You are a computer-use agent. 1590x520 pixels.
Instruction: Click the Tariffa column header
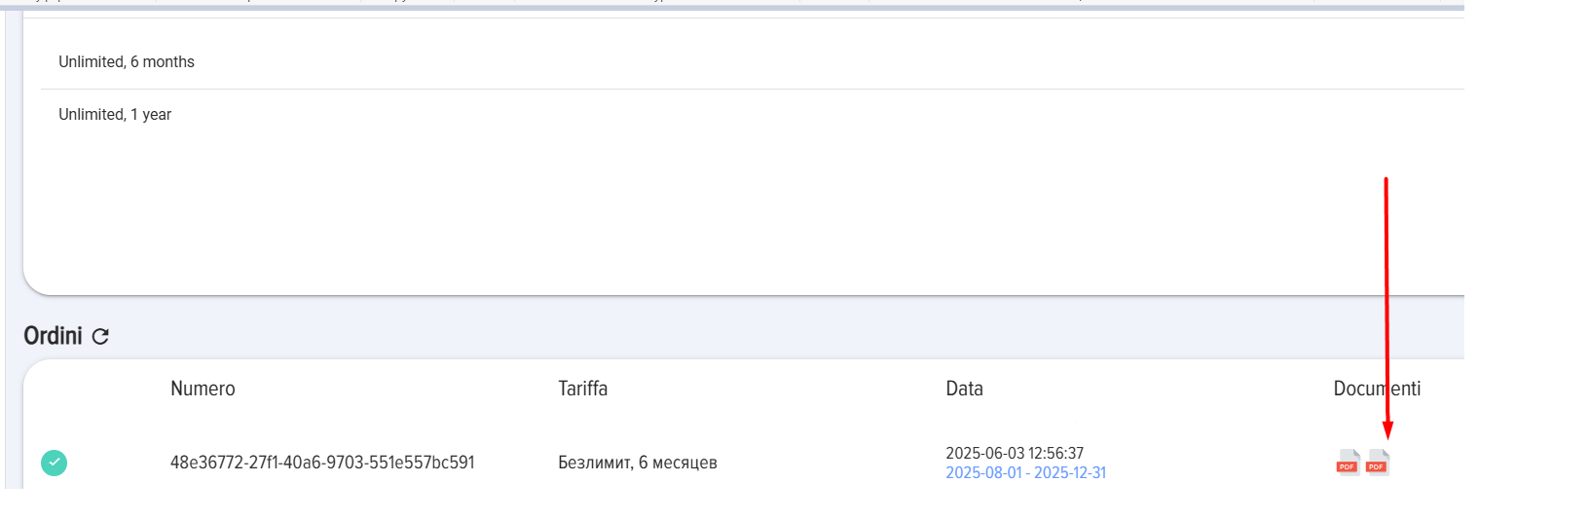tap(582, 389)
